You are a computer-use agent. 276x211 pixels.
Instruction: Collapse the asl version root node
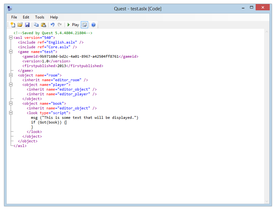[11, 38]
